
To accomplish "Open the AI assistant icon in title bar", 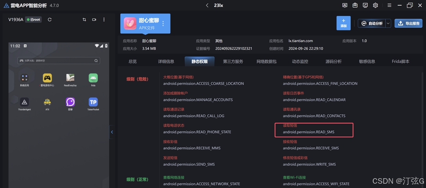I will click(345, 5).
